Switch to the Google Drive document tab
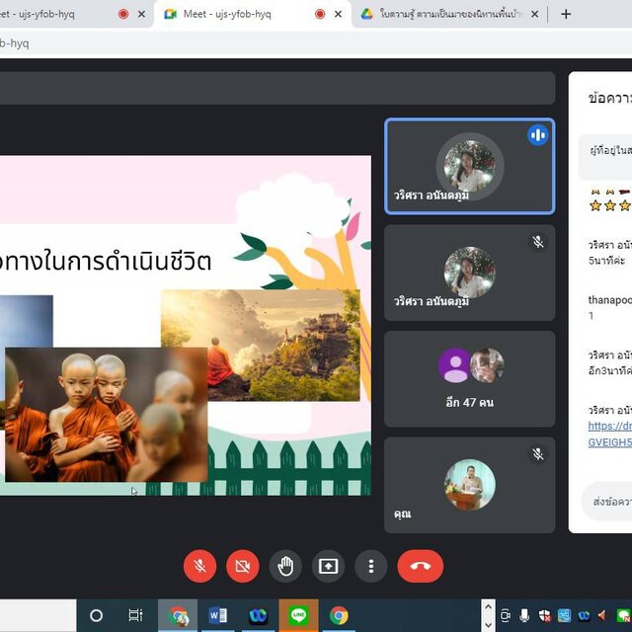The width and height of the screenshot is (632, 632). pyautogui.click(x=449, y=14)
